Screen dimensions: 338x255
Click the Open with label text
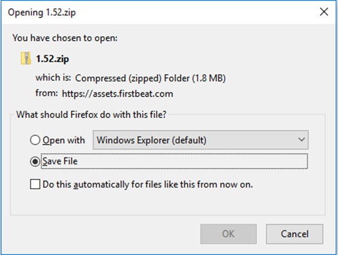click(63, 141)
